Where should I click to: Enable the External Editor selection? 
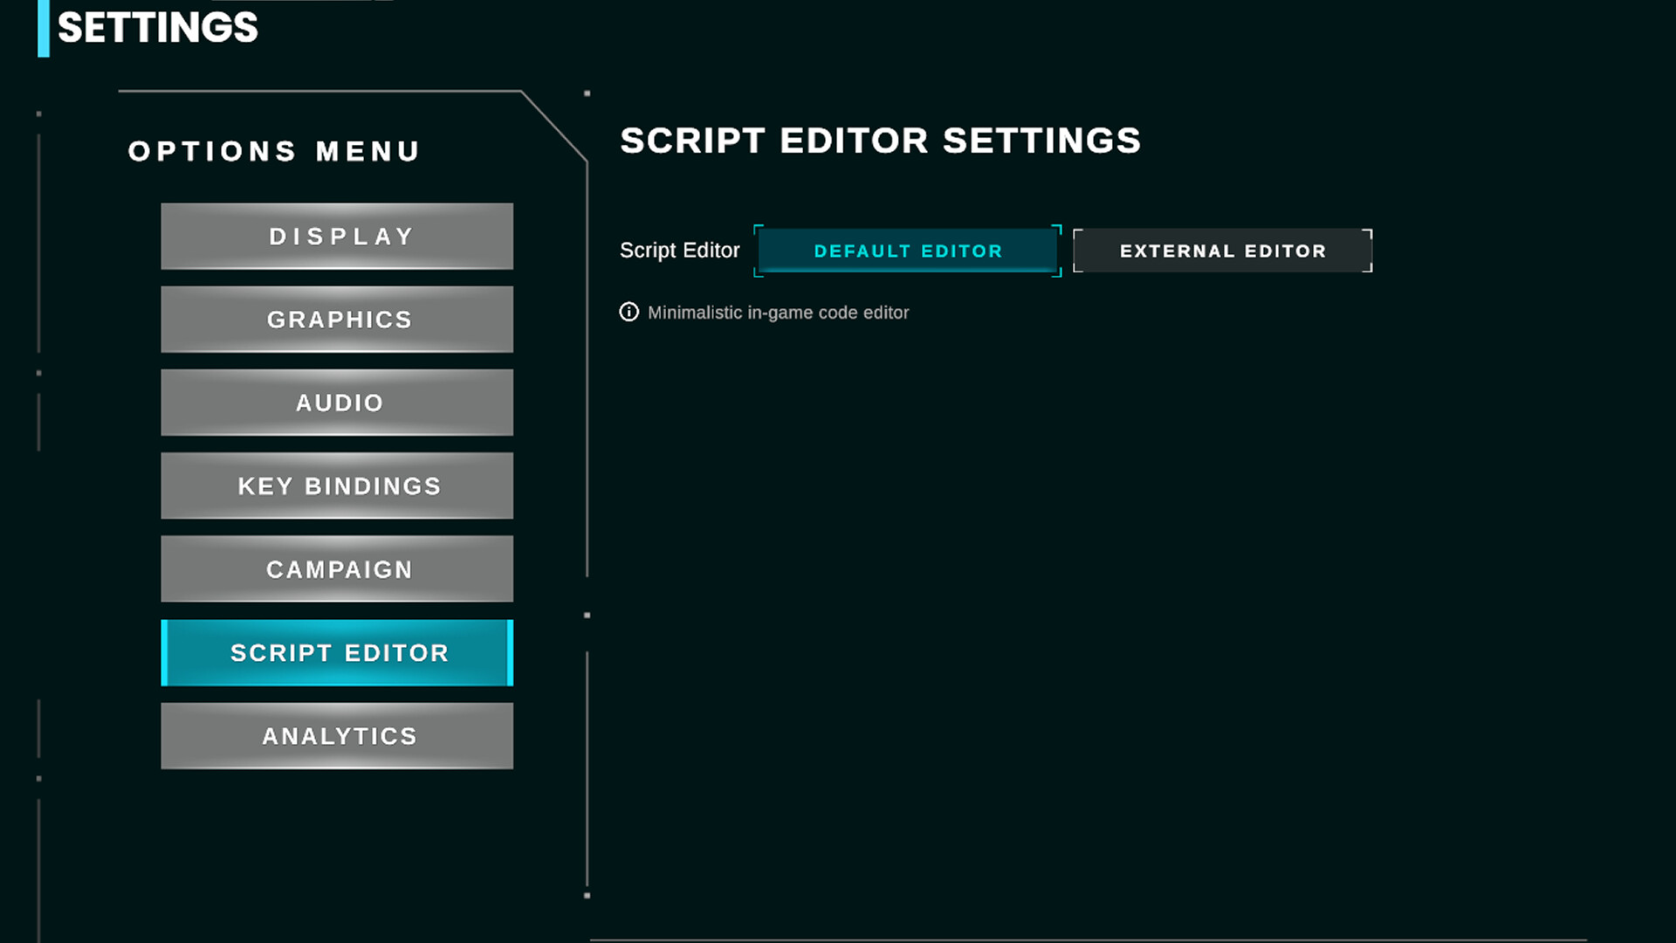(1221, 251)
